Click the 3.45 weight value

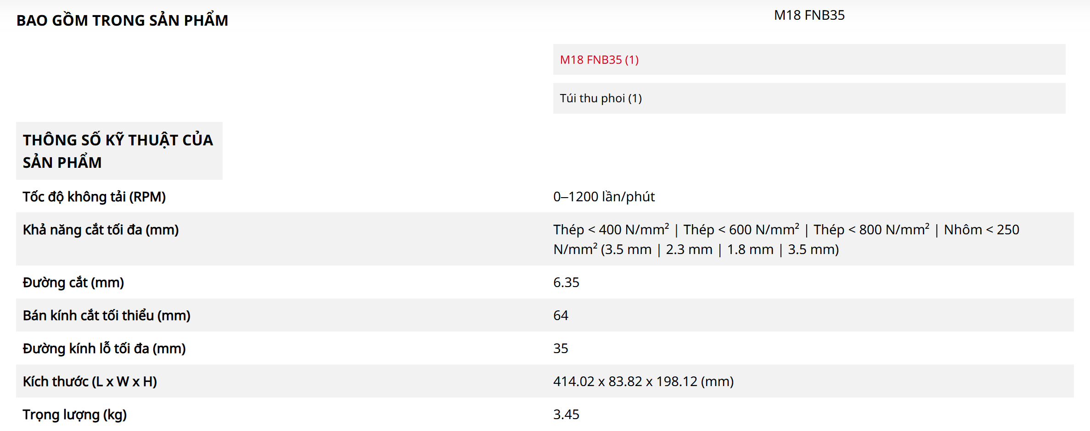566,414
